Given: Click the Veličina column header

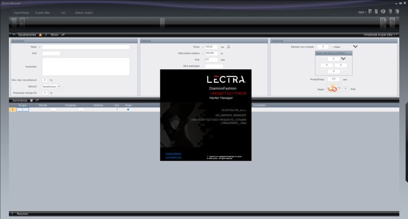Looking at the screenshot, I should coord(98,105).
